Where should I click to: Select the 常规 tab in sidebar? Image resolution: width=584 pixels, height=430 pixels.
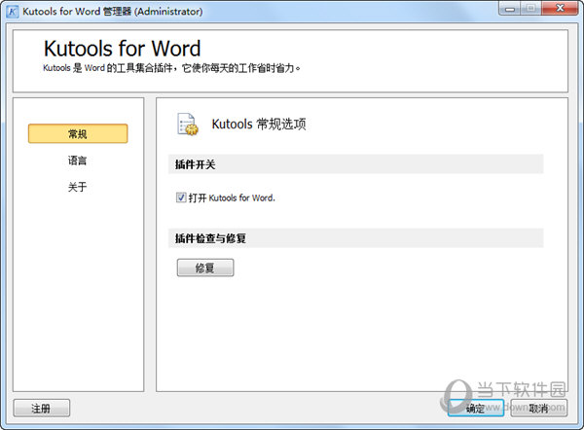78,133
